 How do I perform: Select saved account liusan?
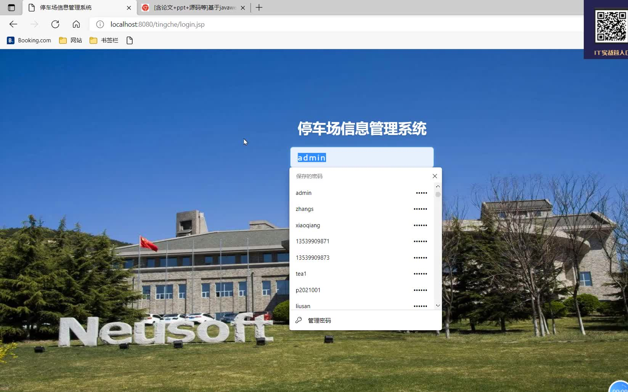tap(361, 305)
